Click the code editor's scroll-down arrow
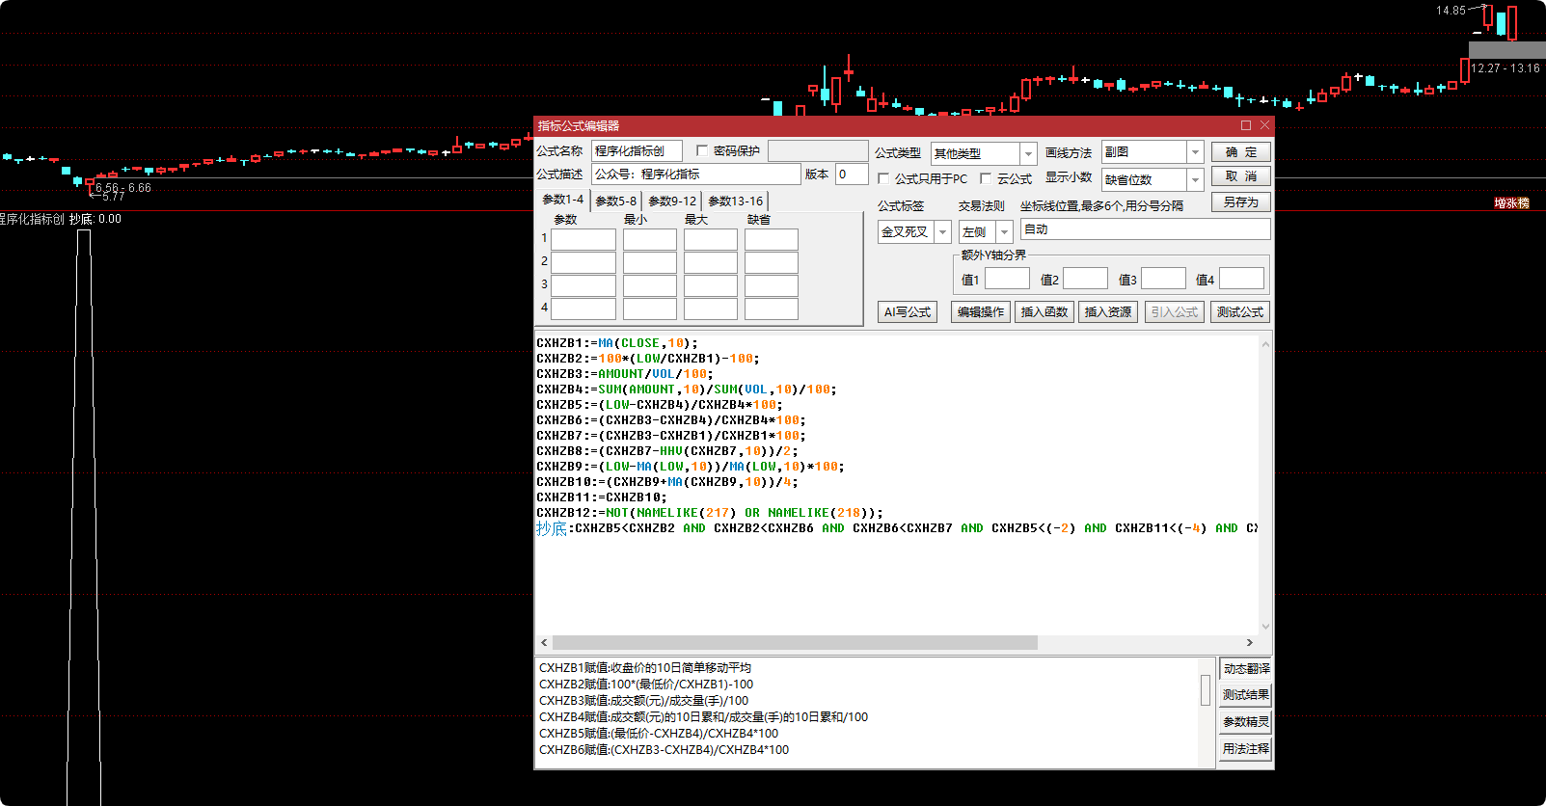This screenshot has height=806, width=1546. pyautogui.click(x=1265, y=626)
